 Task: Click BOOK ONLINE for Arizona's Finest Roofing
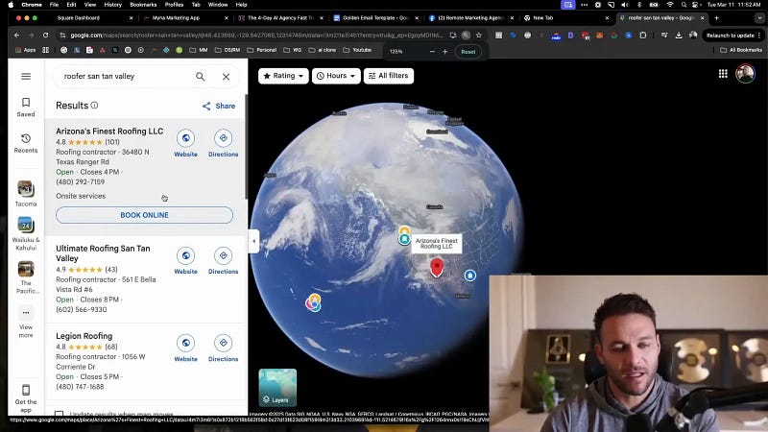pyautogui.click(x=145, y=215)
